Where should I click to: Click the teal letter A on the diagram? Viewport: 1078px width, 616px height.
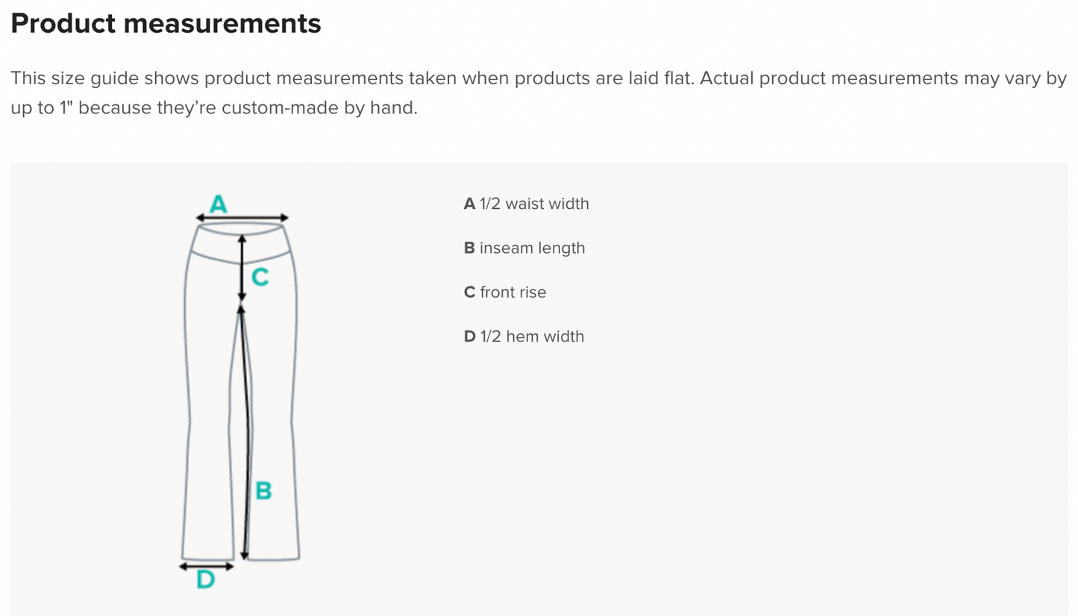coord(218,203)
